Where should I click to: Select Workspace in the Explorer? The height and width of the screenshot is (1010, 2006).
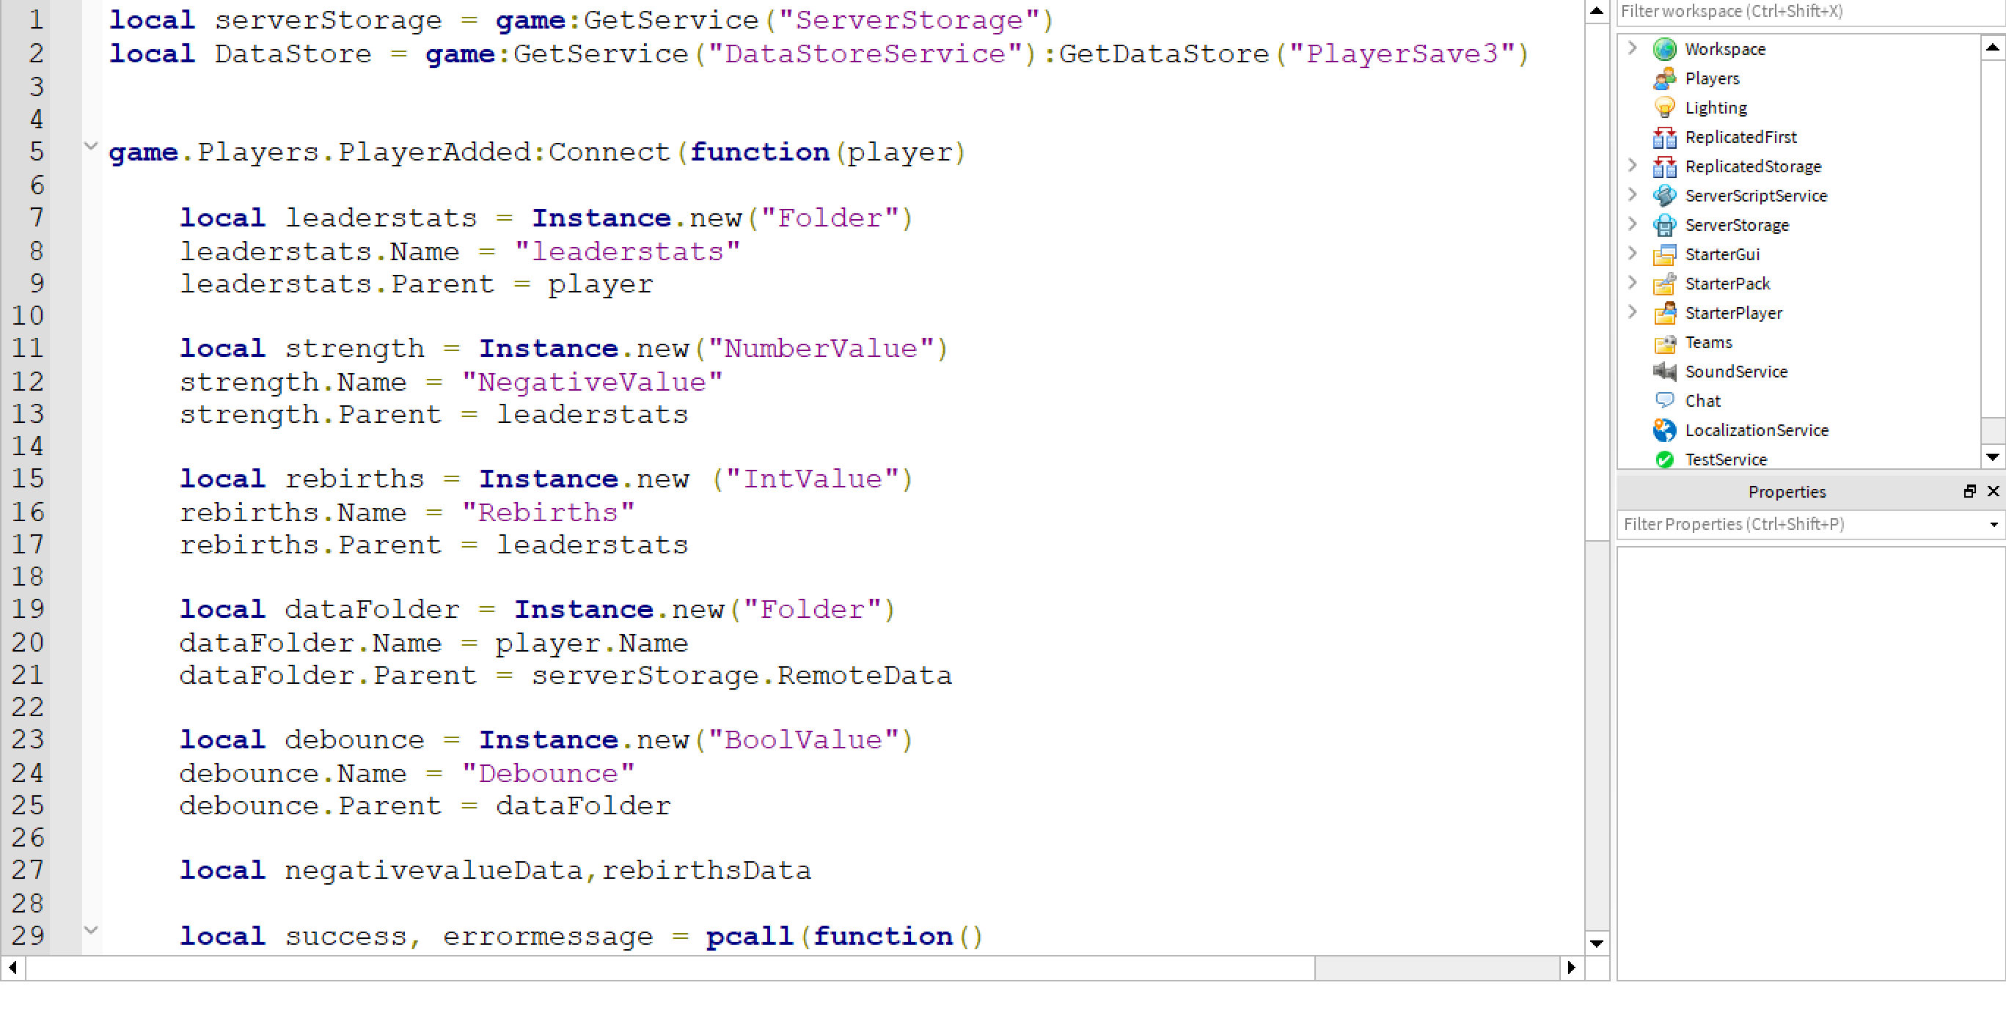(1725, 49)
